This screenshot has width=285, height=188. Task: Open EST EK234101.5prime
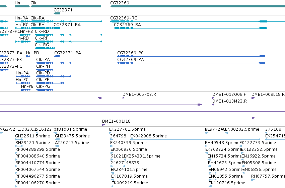(x=129, y=170)
